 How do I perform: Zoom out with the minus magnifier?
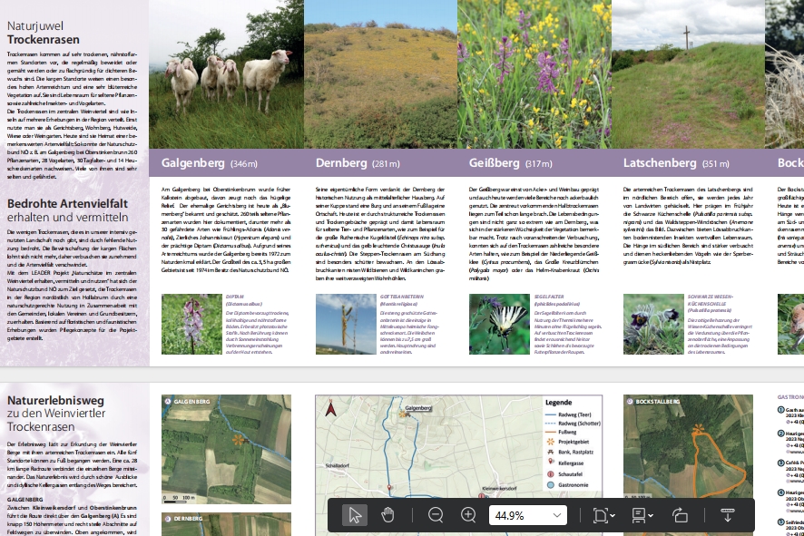(436, 515)
